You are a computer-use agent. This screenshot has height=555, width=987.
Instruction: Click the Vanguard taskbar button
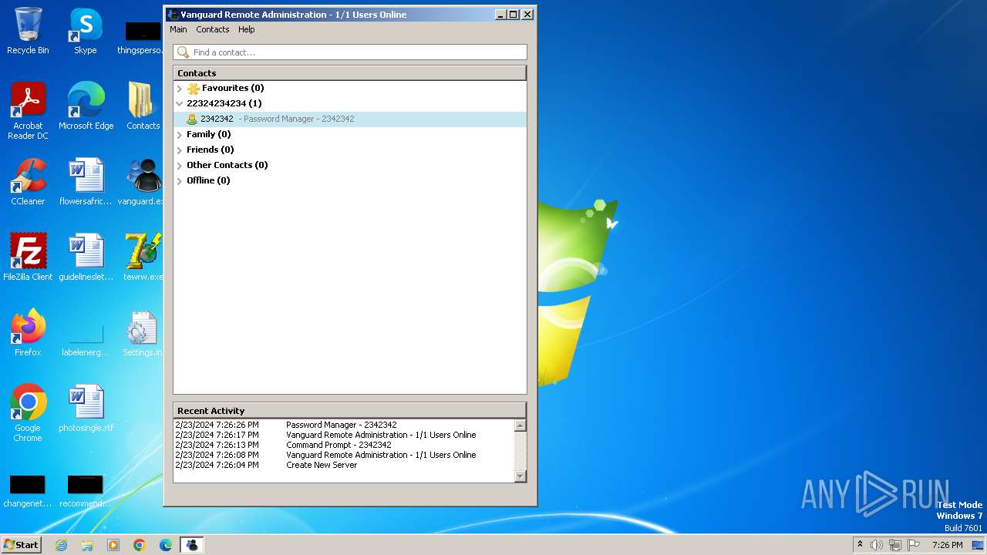click(x=192, y=545)
